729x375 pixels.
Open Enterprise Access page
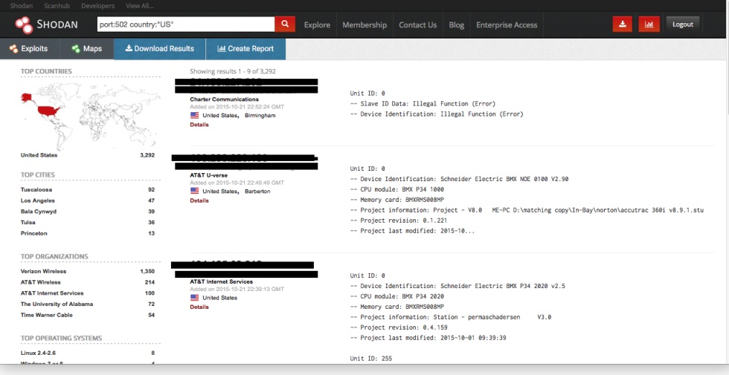tap(507, 25)
